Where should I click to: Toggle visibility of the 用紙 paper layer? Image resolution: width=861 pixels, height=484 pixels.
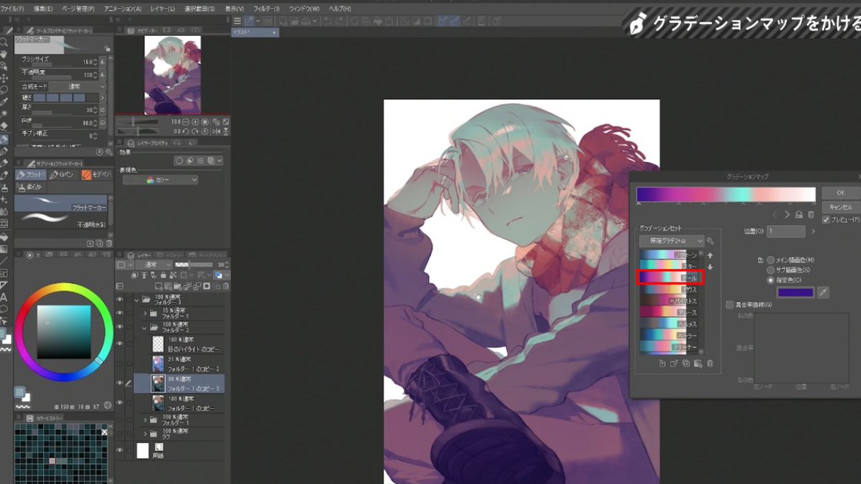[120, 450]
